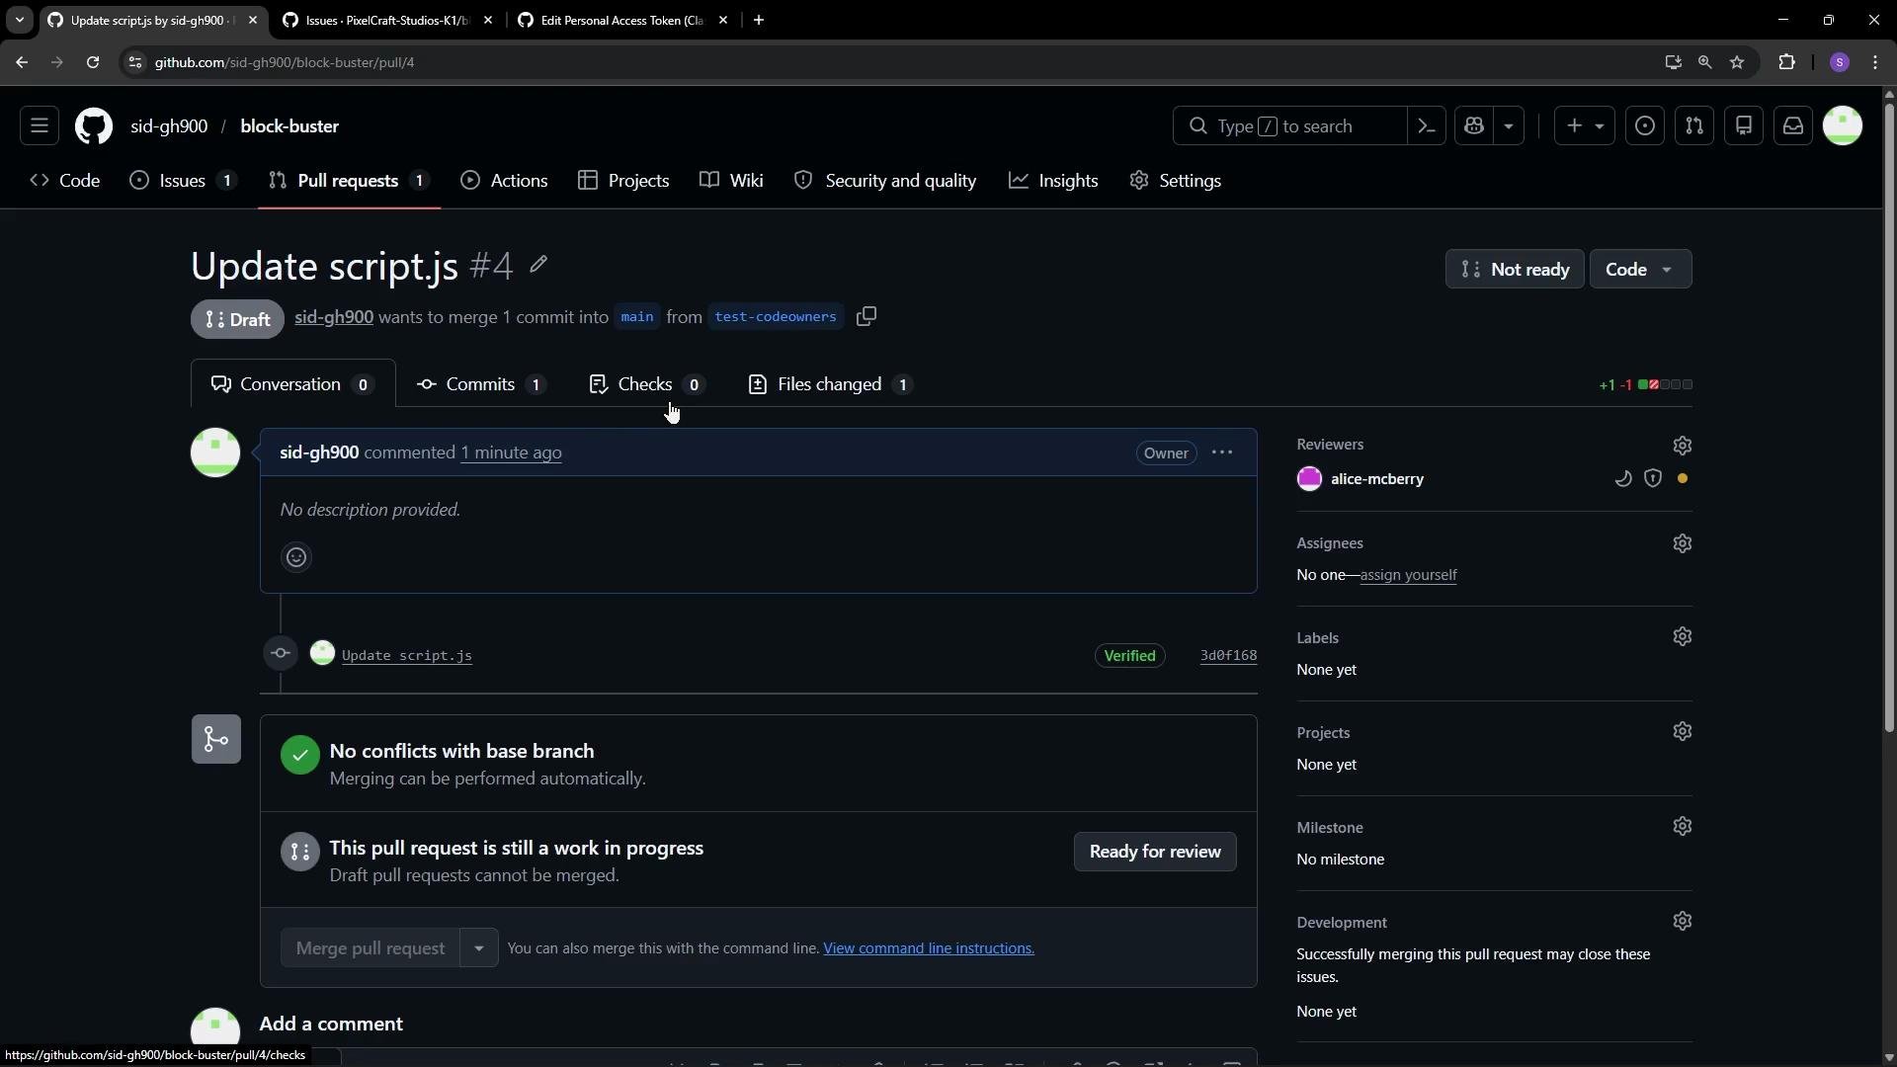Open the '1 minute ago' timestamp link

(x=511, y=452)
